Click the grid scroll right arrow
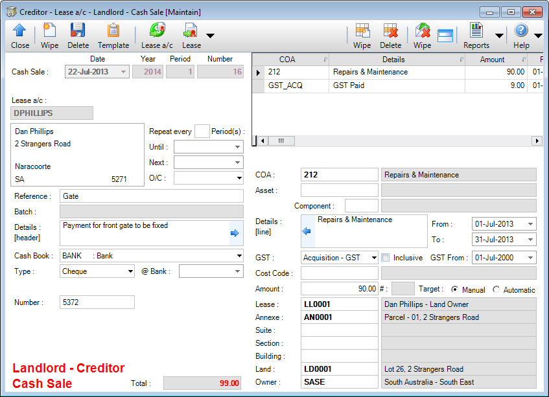 [x=537, y=141]
